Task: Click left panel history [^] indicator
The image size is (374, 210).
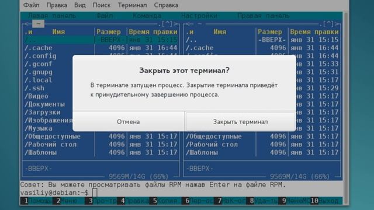Action: click(167, 24)
